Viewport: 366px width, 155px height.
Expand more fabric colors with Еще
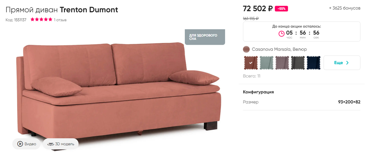coord(342,63)
